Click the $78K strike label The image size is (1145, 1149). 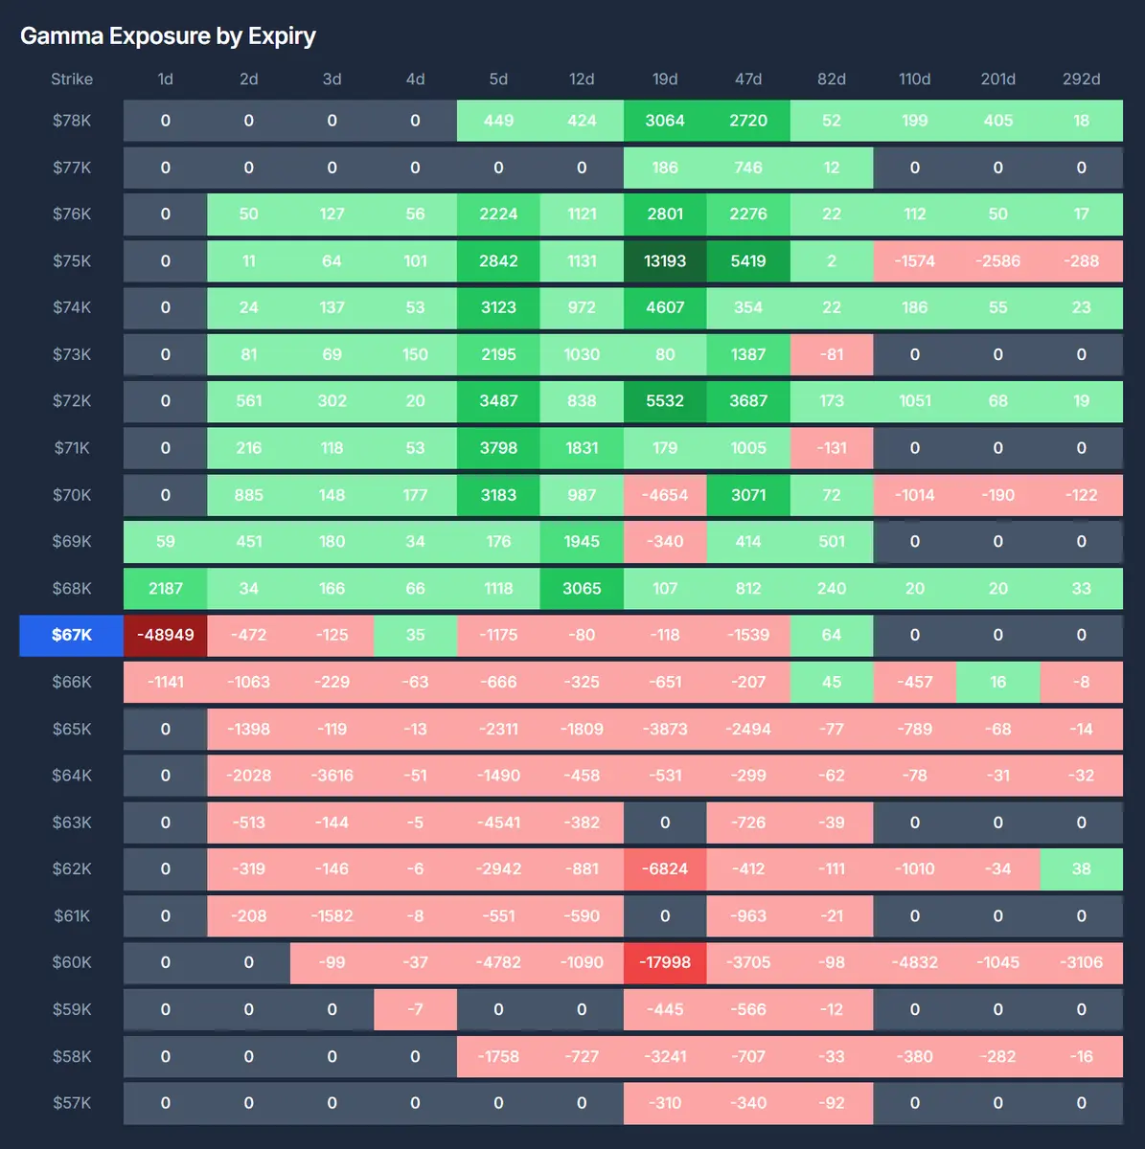point(72,121)
